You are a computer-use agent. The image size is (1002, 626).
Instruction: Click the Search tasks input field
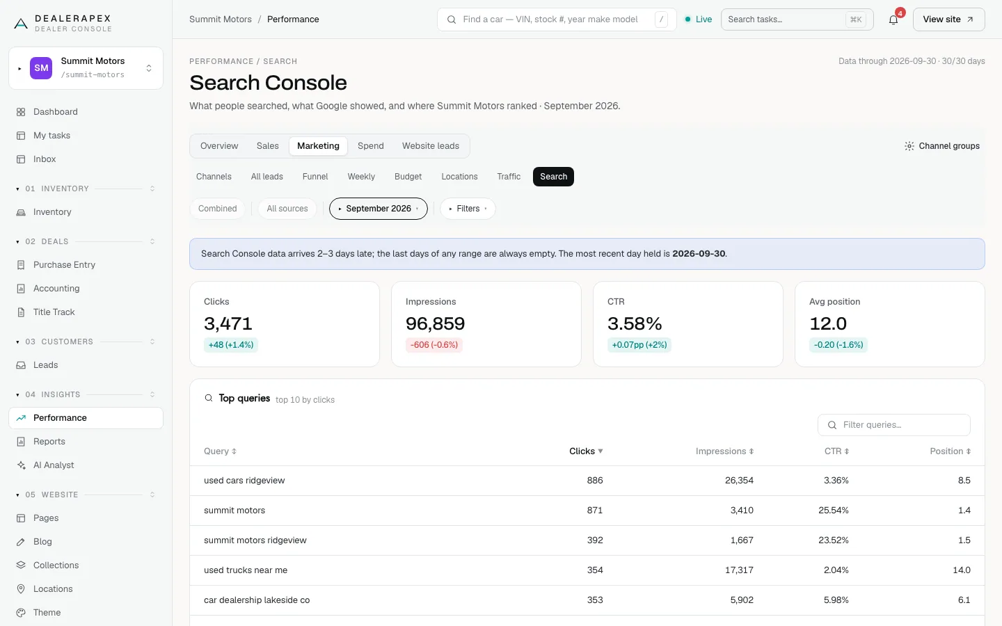click(796, 19)
